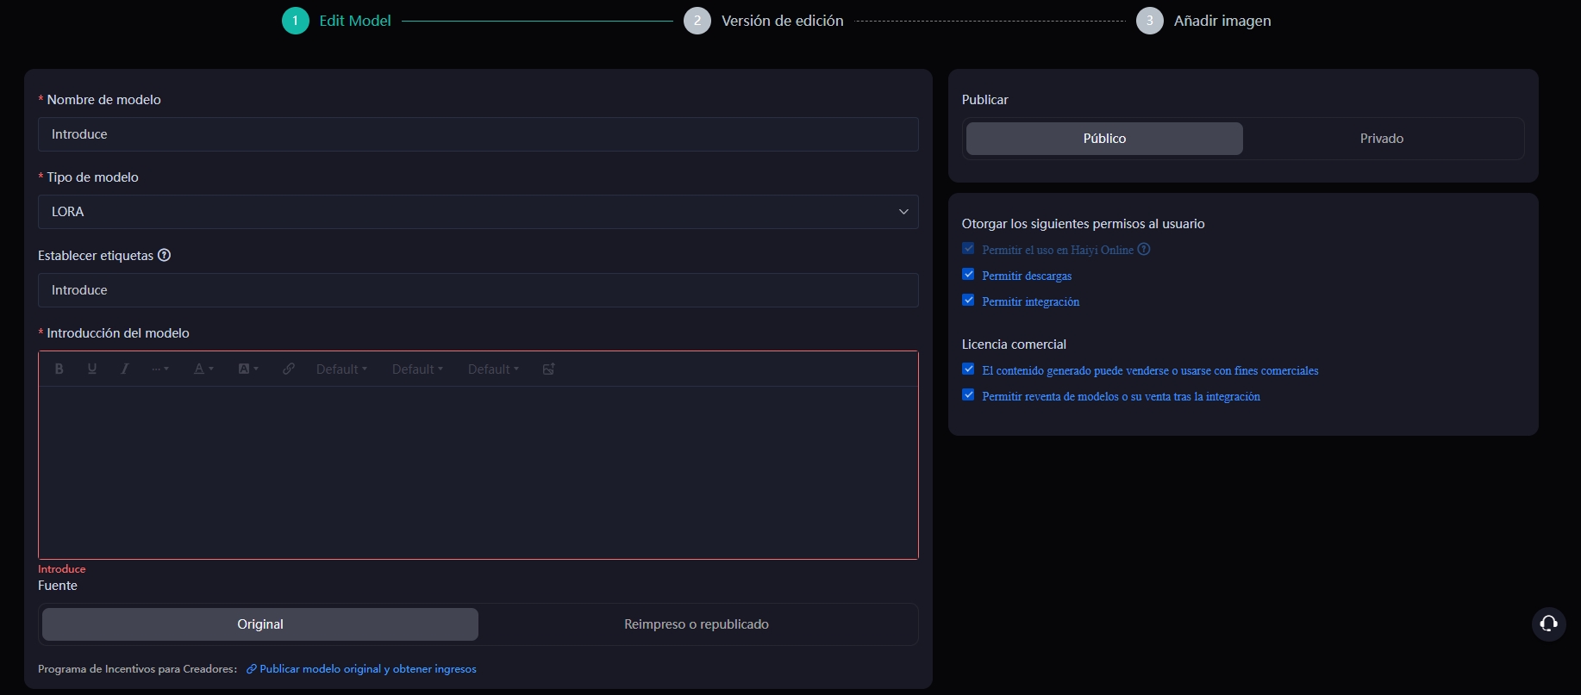This screenshot has width=1581, height=695.
Task: Open the customer support headset icon
Action: click(x=1548, y=624)
